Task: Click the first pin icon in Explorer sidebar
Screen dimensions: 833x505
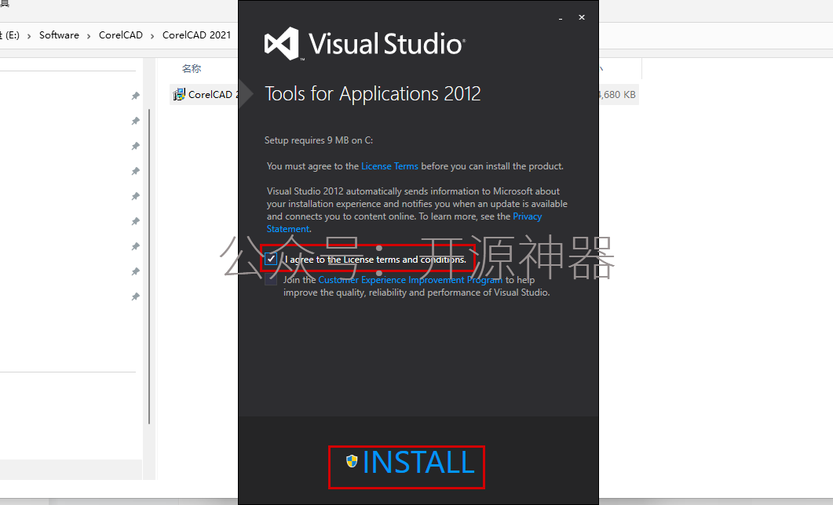Action: [x=136, y=96]
